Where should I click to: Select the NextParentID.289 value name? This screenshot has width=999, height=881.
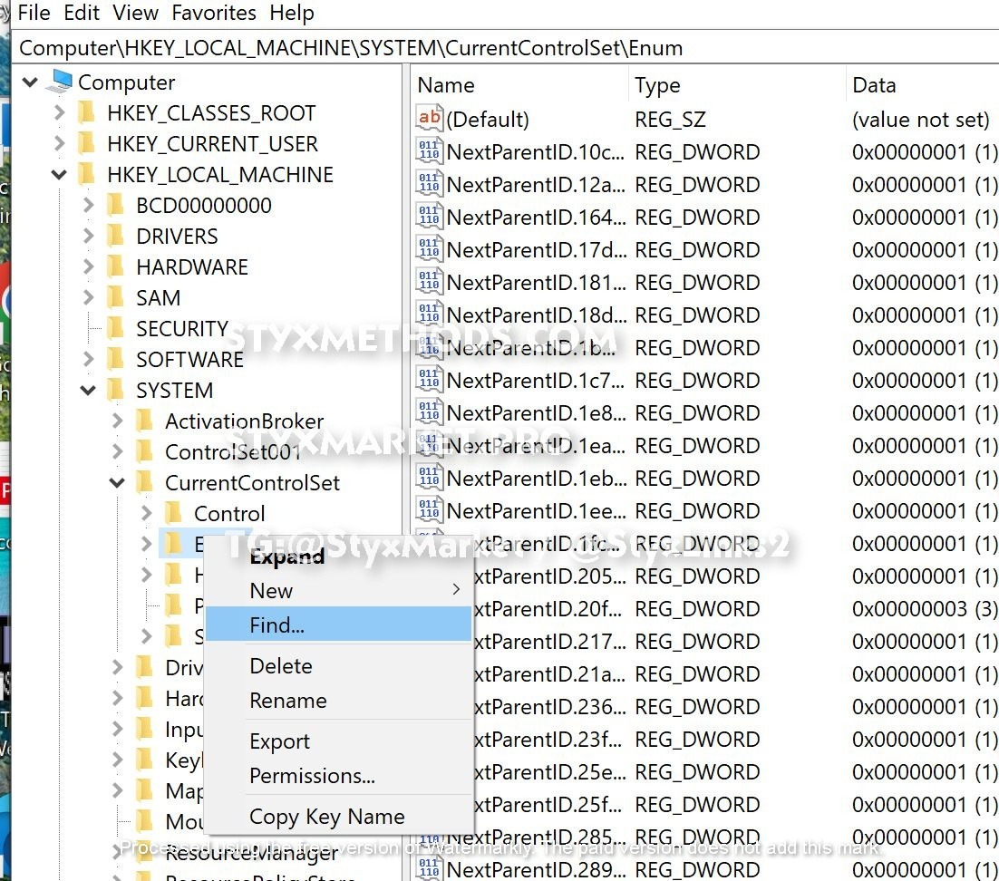click(537, 869)
